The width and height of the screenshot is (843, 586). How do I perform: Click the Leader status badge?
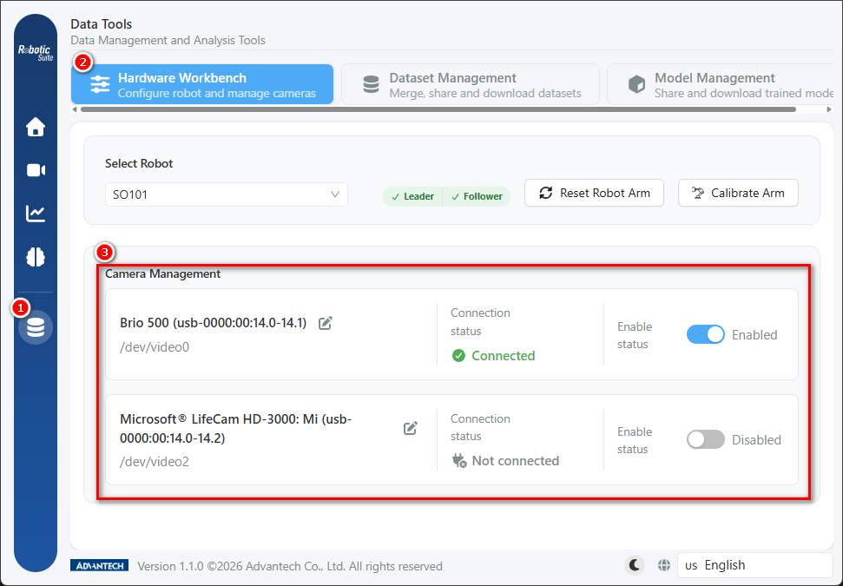coord(412,197)
